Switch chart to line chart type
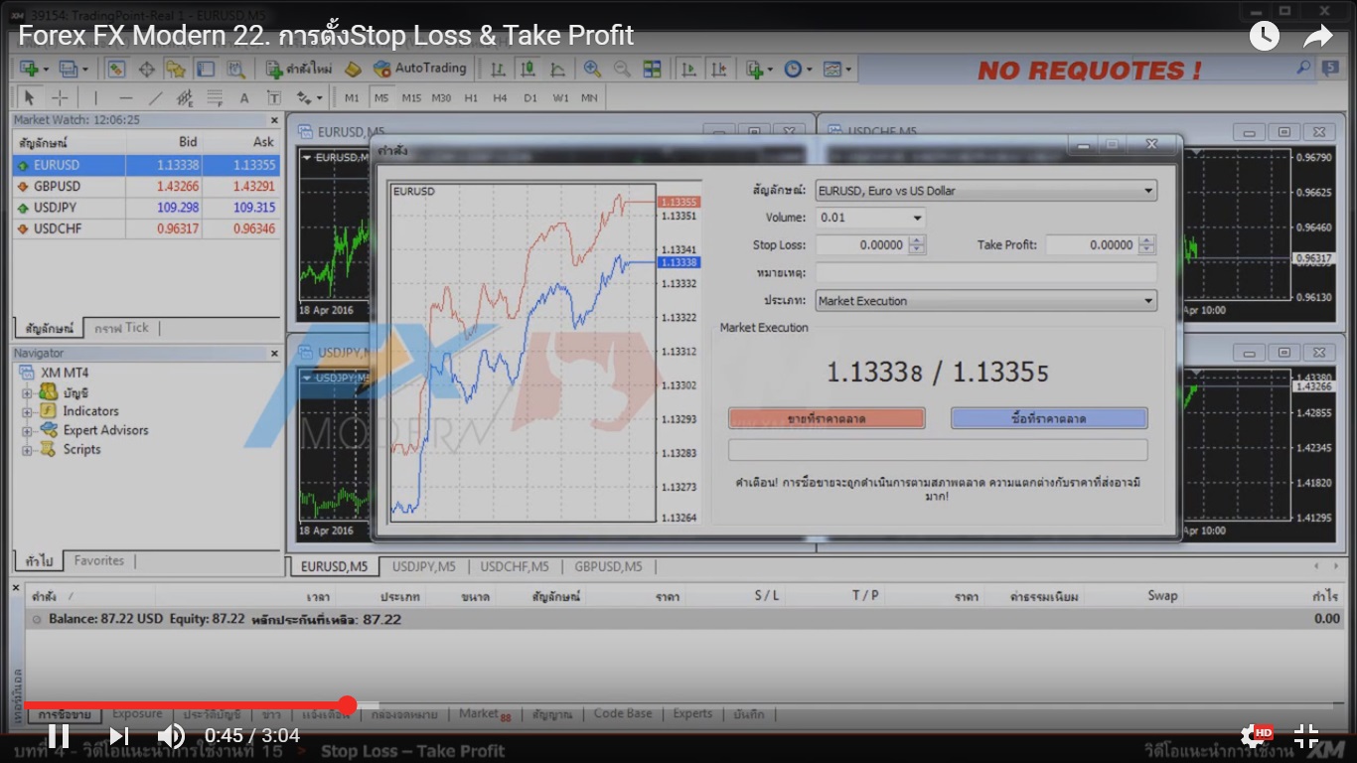Image resolution: width=1357 pixels, height=763 pixels. (557, 69)
